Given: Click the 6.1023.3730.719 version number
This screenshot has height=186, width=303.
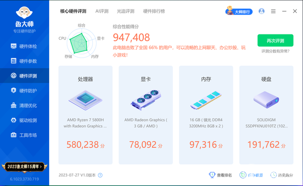Looking at the screenshot, I should pyautogui.click(x=24, y=179).
